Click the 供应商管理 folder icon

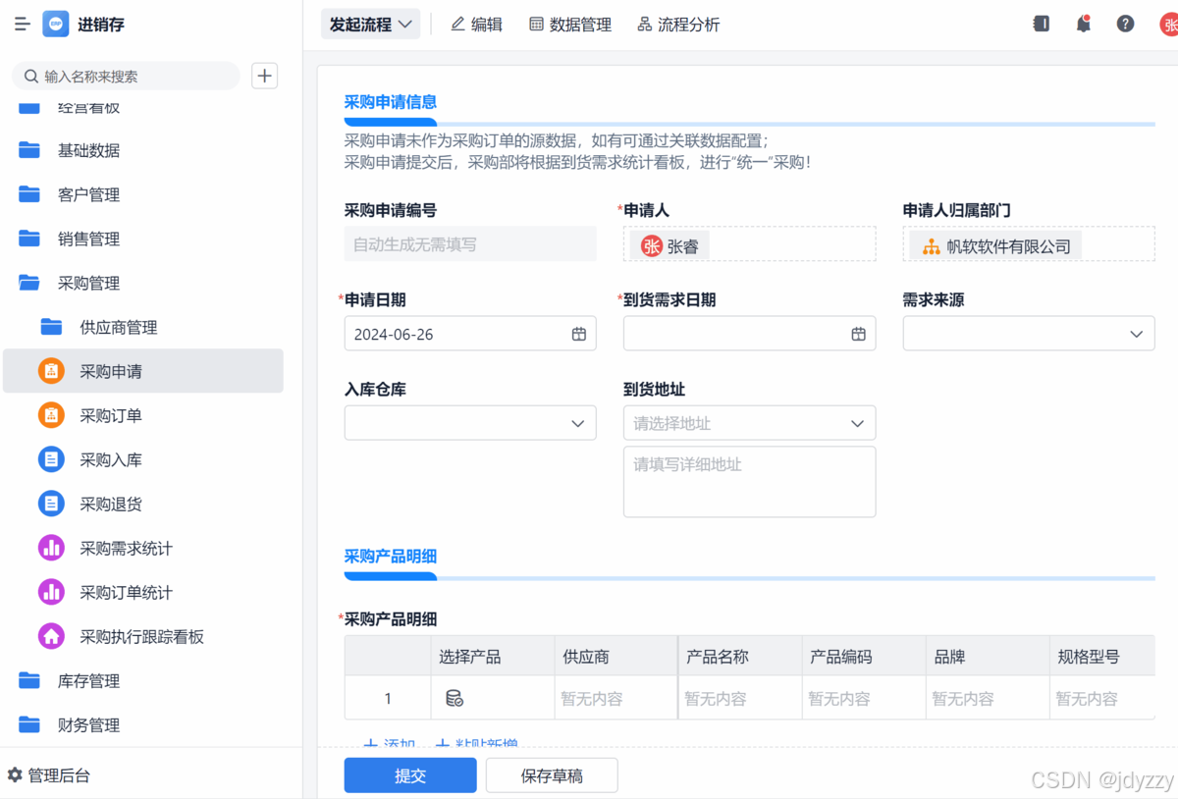[x=51, y=327]
